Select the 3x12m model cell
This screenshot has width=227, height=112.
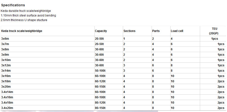pyautogui.click(x=6, y=65)
